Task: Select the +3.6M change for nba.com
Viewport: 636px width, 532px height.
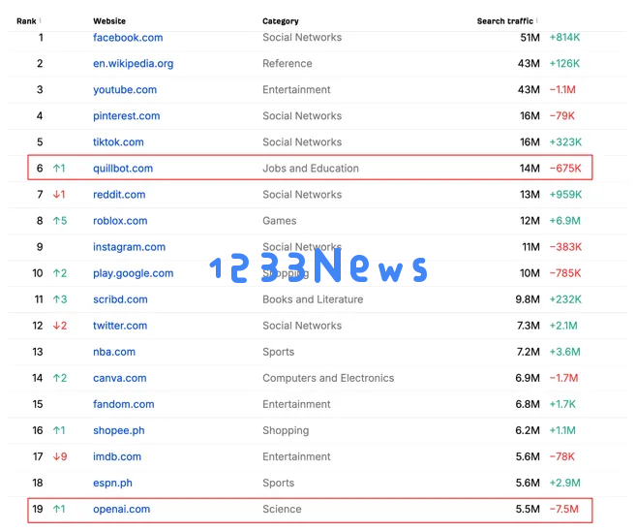Action: 565,352
